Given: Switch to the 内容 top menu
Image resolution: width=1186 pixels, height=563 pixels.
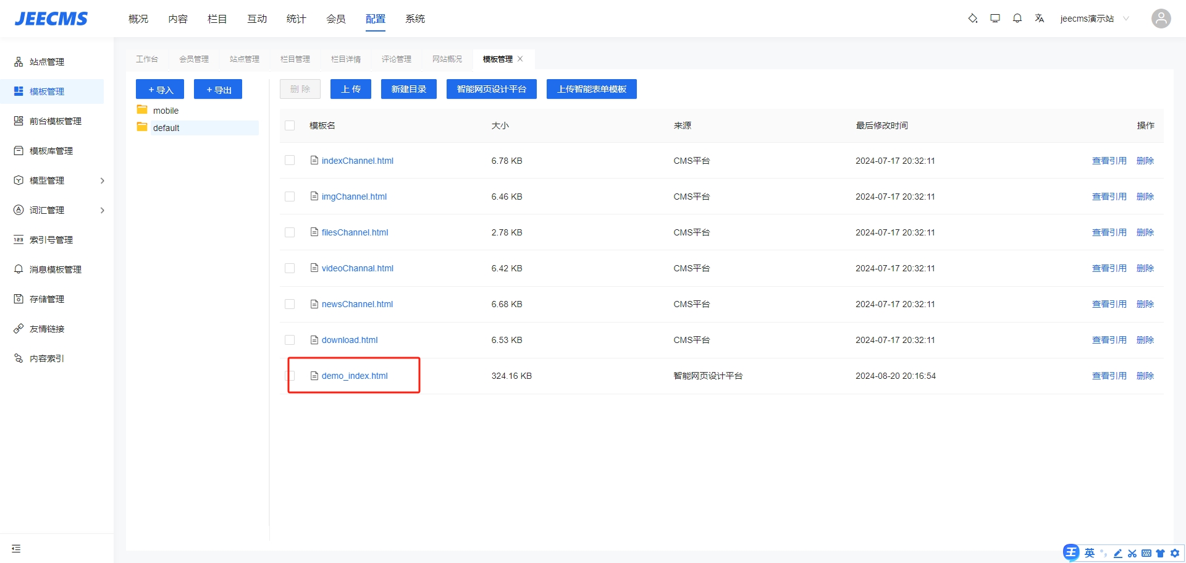Looking at the screenshot, I should (x=178, y=19).
